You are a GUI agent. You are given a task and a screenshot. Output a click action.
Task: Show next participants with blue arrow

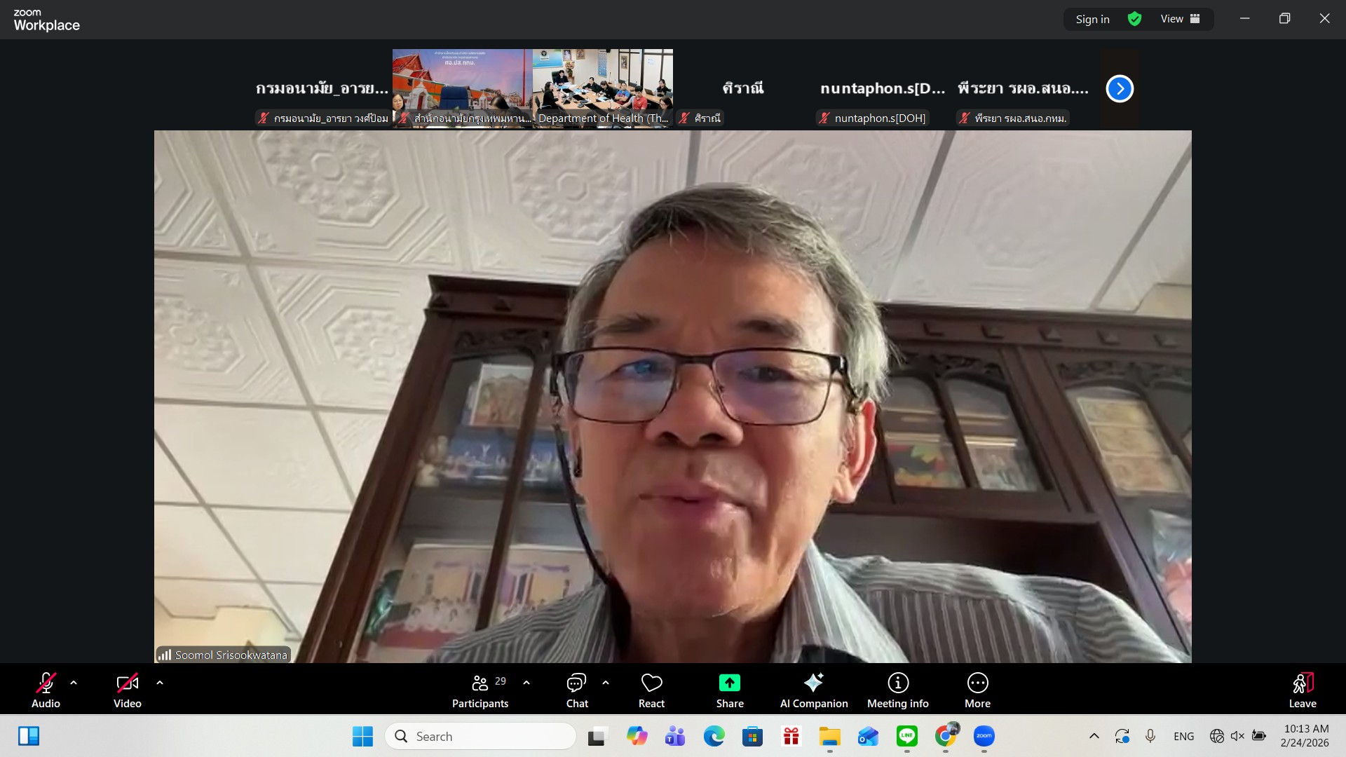(x=1120, y=88)
